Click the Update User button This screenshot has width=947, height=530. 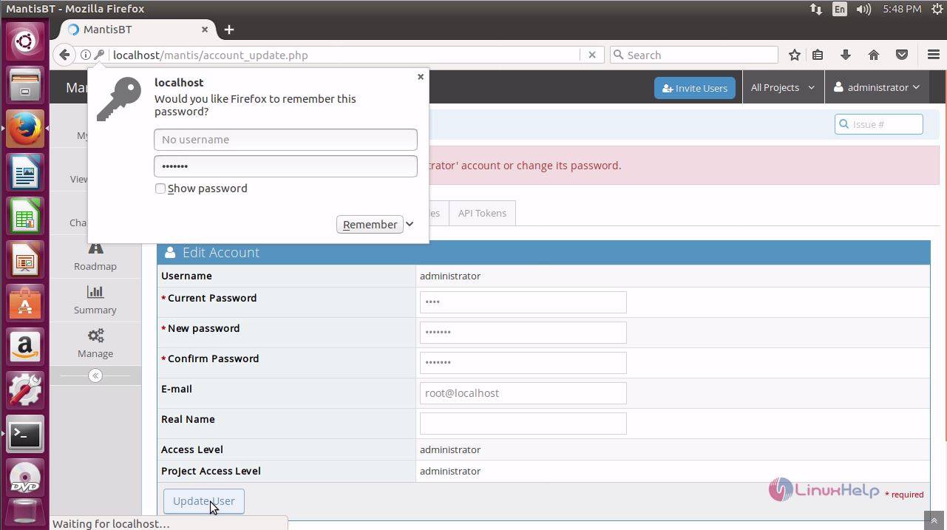(x=203, y=501)
